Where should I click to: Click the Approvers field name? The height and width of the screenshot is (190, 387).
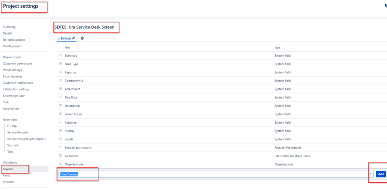coord(72,156)
